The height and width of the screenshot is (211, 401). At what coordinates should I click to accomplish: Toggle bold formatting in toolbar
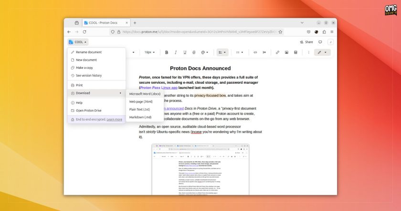(167, 52)
